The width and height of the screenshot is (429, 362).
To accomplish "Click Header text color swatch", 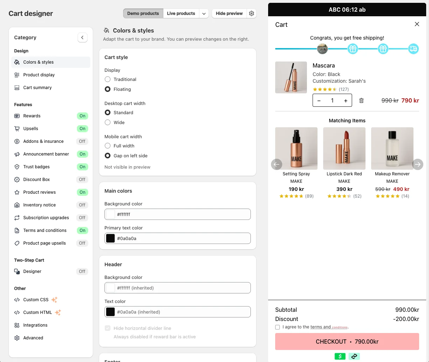I will [x=110, y=312].
